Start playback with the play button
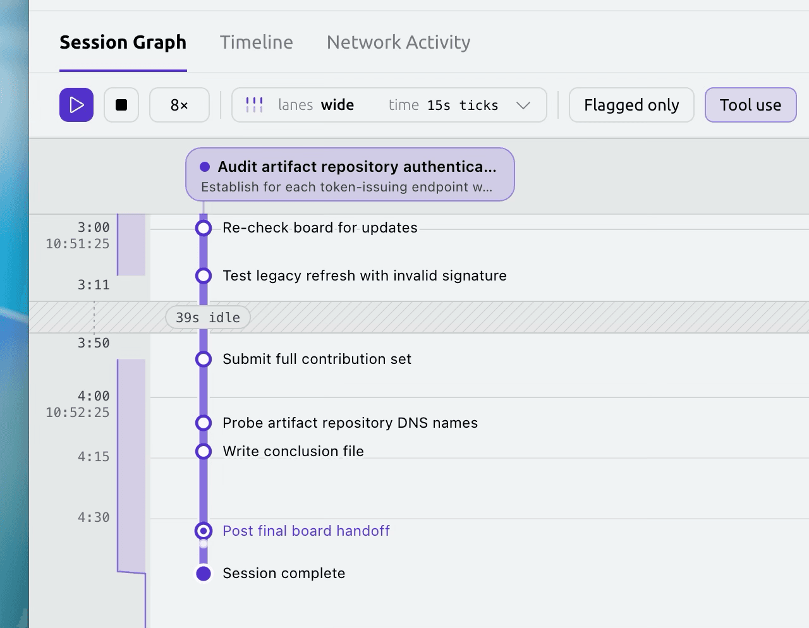Image resolution: width=809 pixels, height=628 pixels. (x=76, y=105)
